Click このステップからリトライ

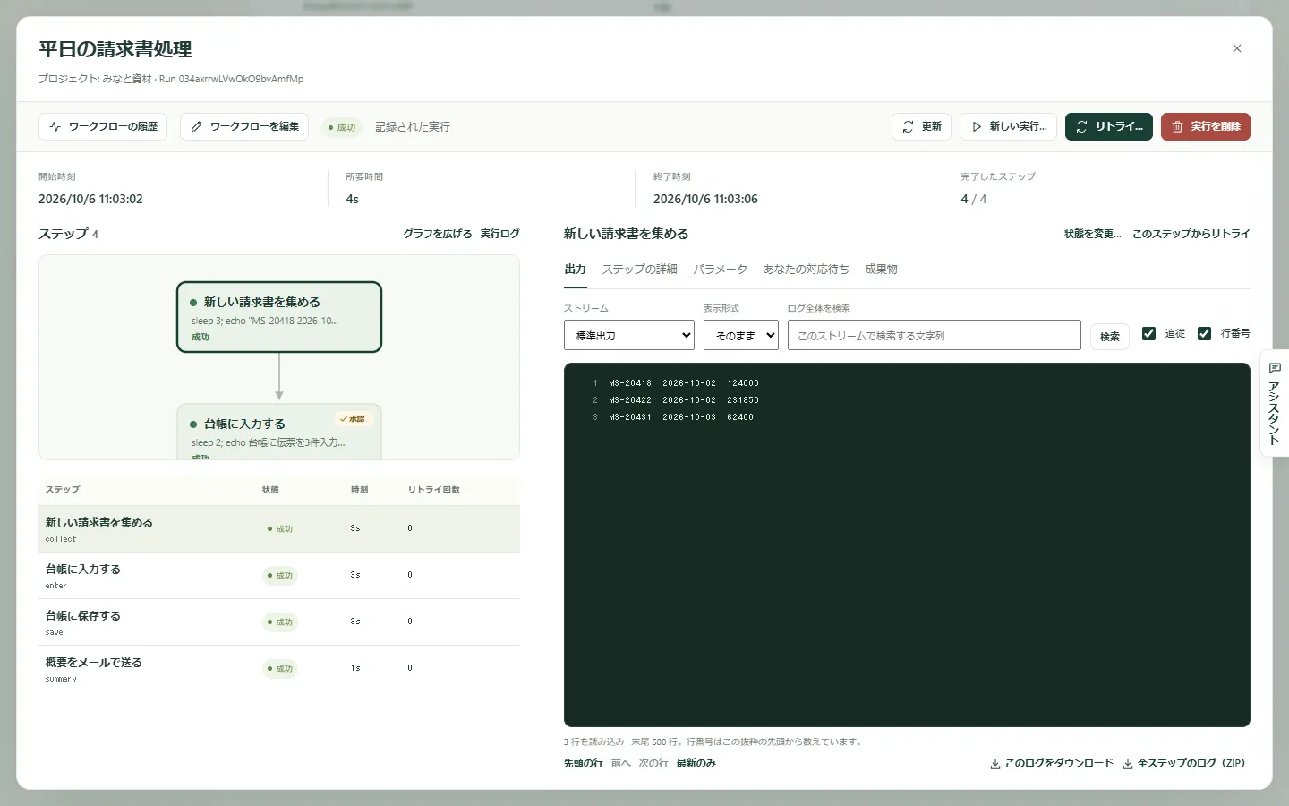(x=1191, y=234)
